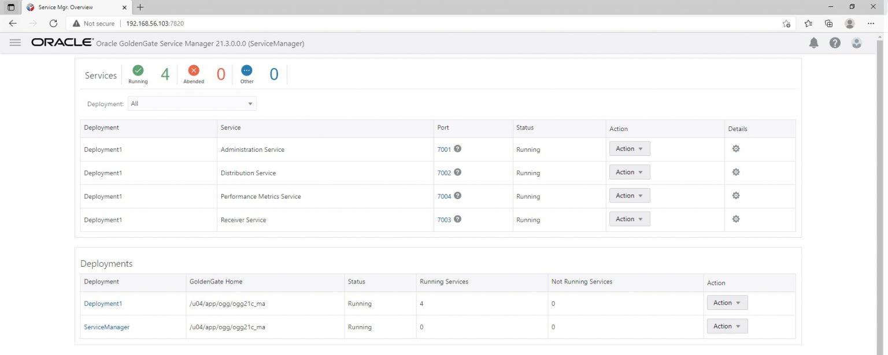Image resolution: width=888 pixels, height=355 pixels.
Task: Open the navigation hamburger menu
Action: click(15, 42)
